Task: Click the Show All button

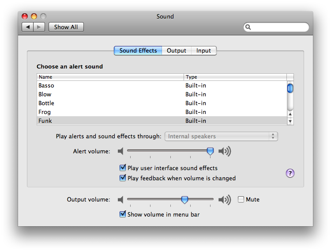Action: [66, 27]
